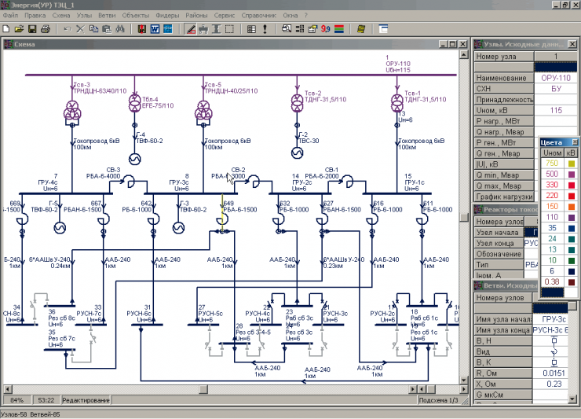Viewport: 581px width, 419px height.
Task: Export to Word using W icon
Action: [x=155, y=29]
